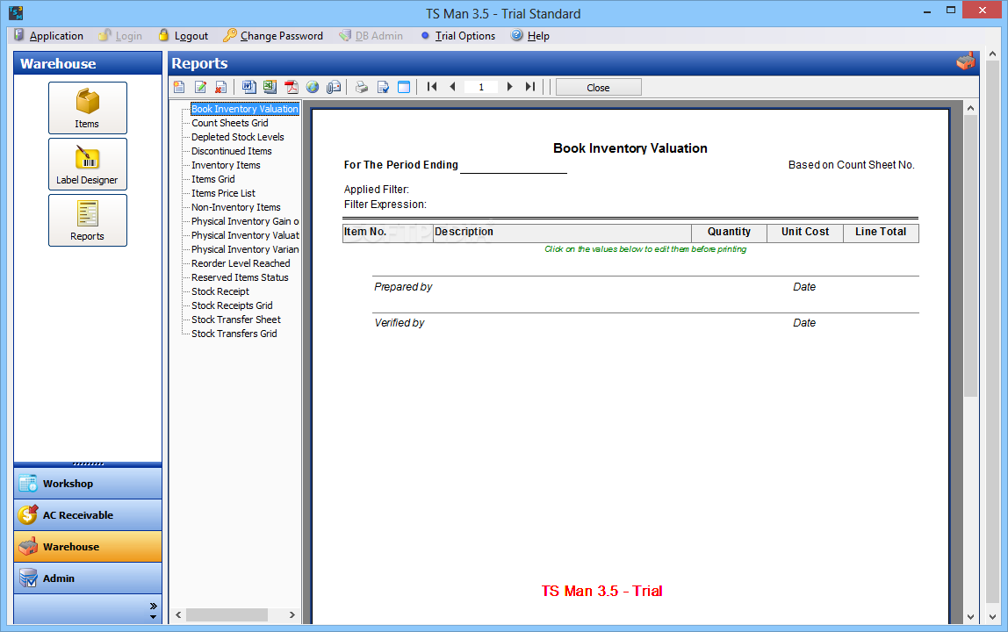
Task: Click the Unit Cost column header
Action: pyautogui.click(x=805, y=232)
